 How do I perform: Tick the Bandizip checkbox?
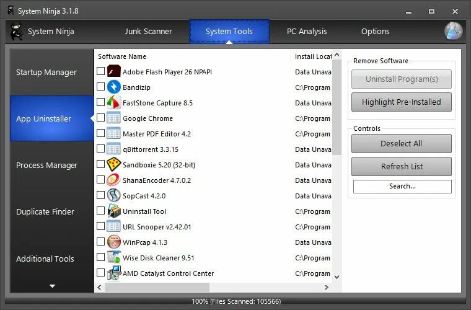tap(100, 87)
